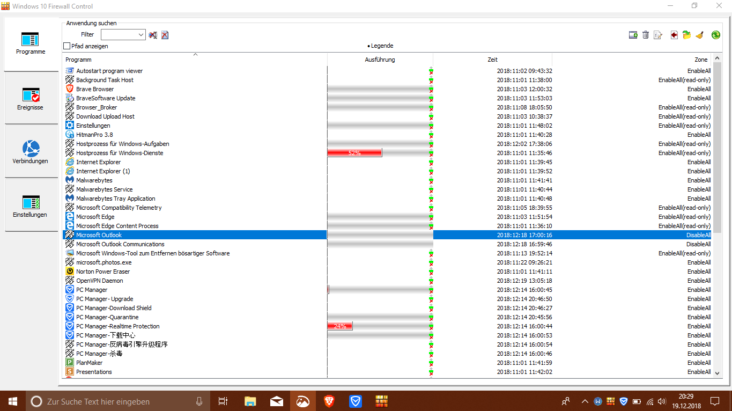Toggle permission marker for OpenVPN Daemon
Viewport: 732px width, 411px height.
click(x=431, y=281)
